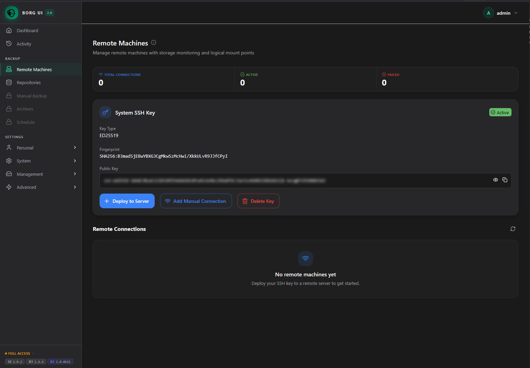Go to Repositories in the sidebar
This screenshot has height=368, width=530.
coord(41,82)
